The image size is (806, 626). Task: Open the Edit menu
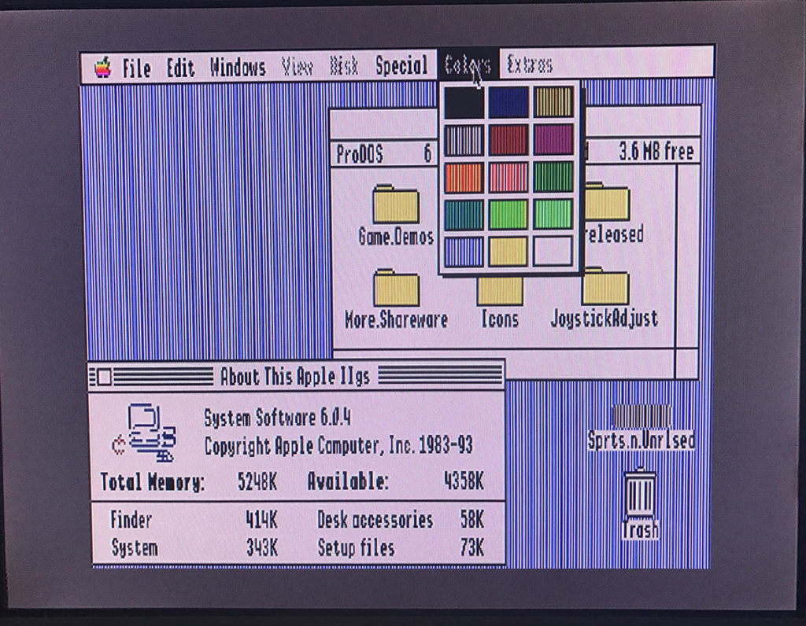click(180, 68)
